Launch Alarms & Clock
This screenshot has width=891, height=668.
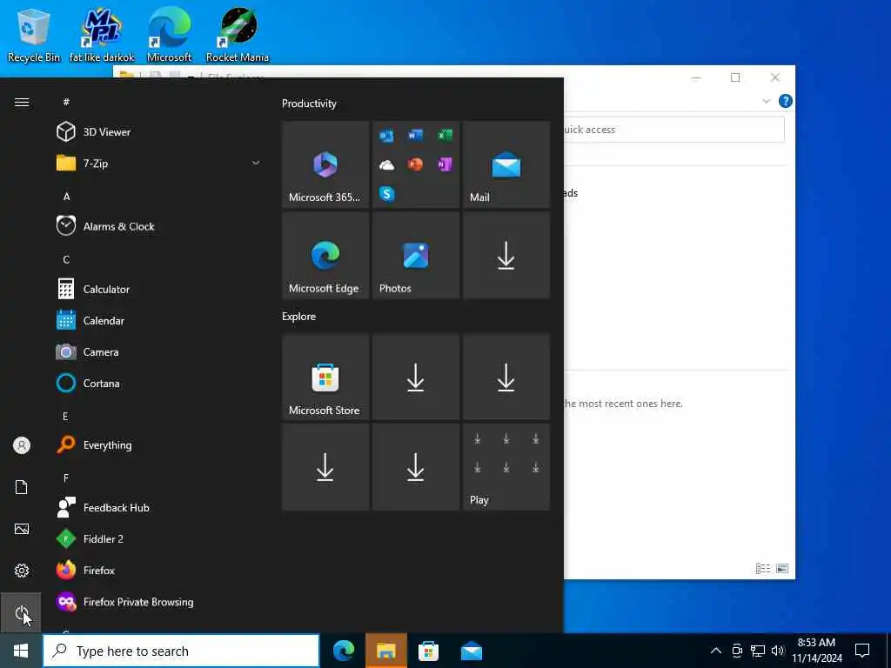pos(159,226)
